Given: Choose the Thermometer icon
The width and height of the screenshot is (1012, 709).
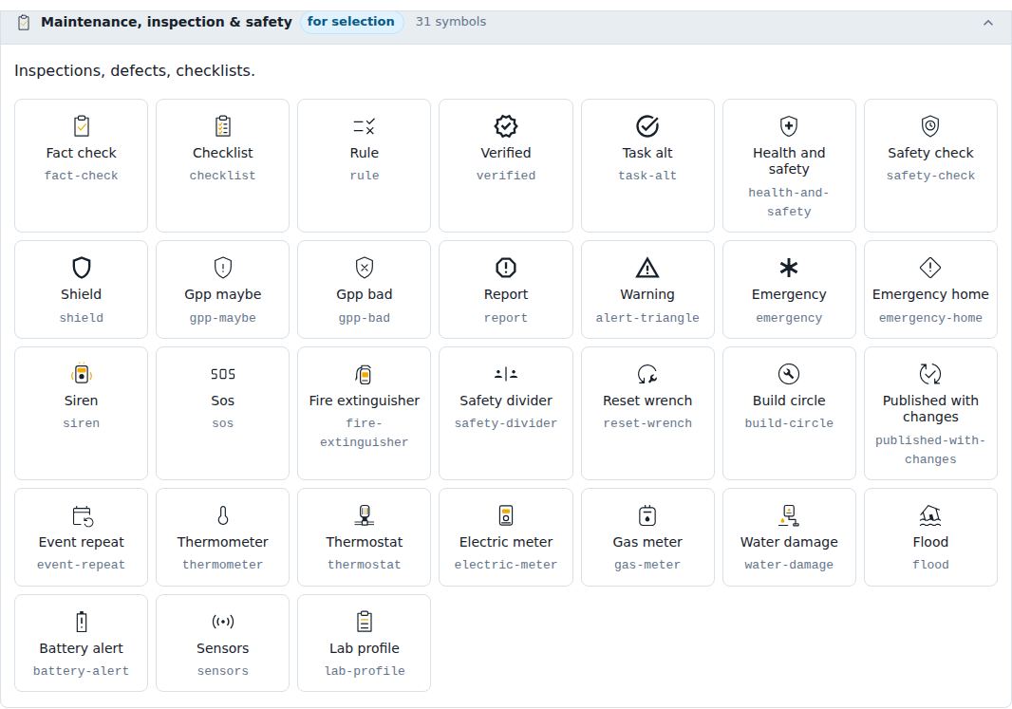Looking at the screenshot, I should (223, 515).
